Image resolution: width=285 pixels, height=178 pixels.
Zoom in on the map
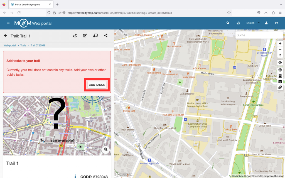click(280, 43)
